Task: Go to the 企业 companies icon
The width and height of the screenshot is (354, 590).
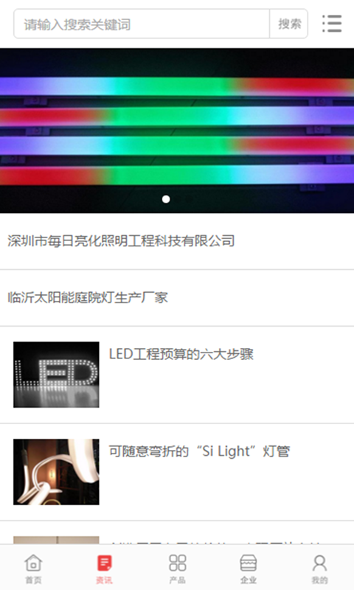Action: tap(249, 563)
